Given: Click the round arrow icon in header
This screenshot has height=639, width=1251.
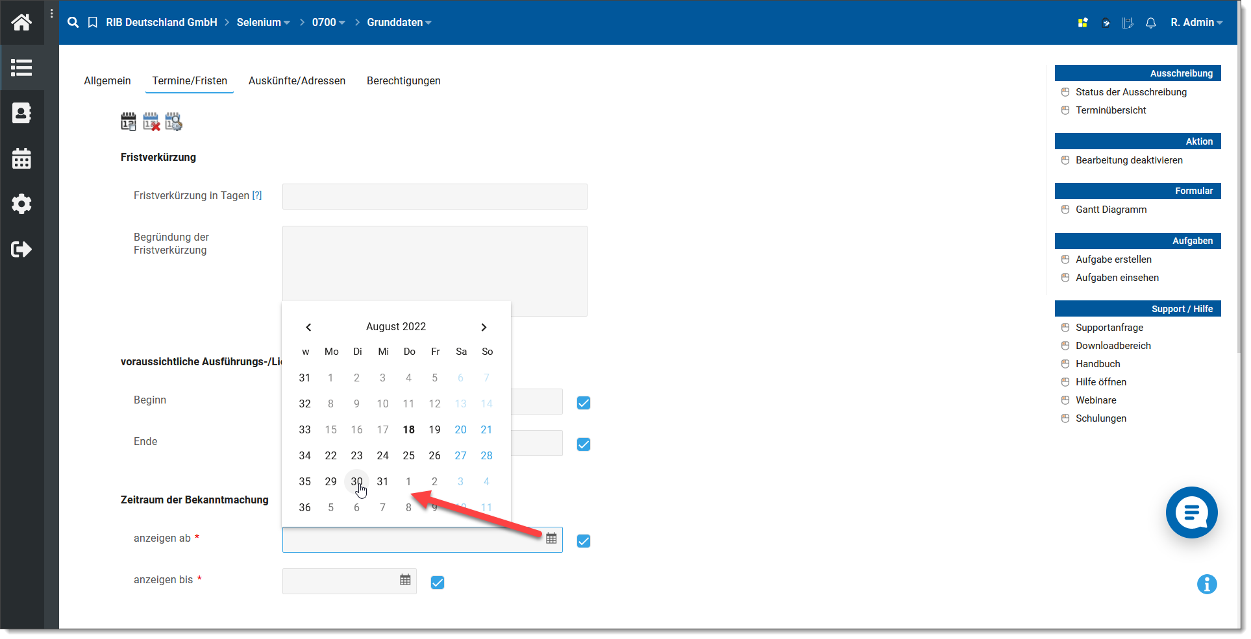Looking at the screenshot, I should pos(1106,23).
